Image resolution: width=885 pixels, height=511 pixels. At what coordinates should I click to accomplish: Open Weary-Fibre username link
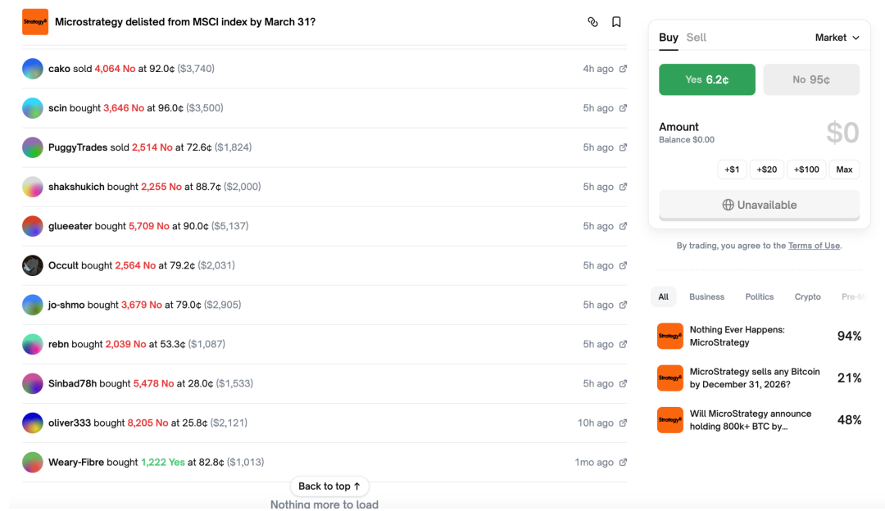pyautogui.click(x=76, y=463)
